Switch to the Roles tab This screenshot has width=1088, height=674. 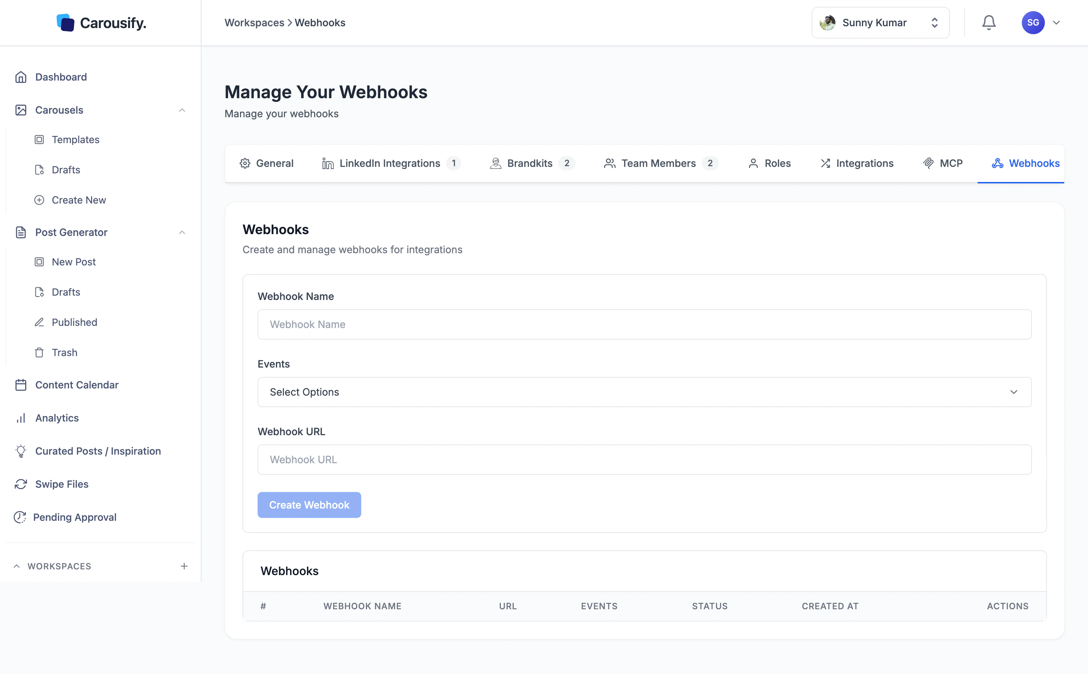(x=770, y=164)
